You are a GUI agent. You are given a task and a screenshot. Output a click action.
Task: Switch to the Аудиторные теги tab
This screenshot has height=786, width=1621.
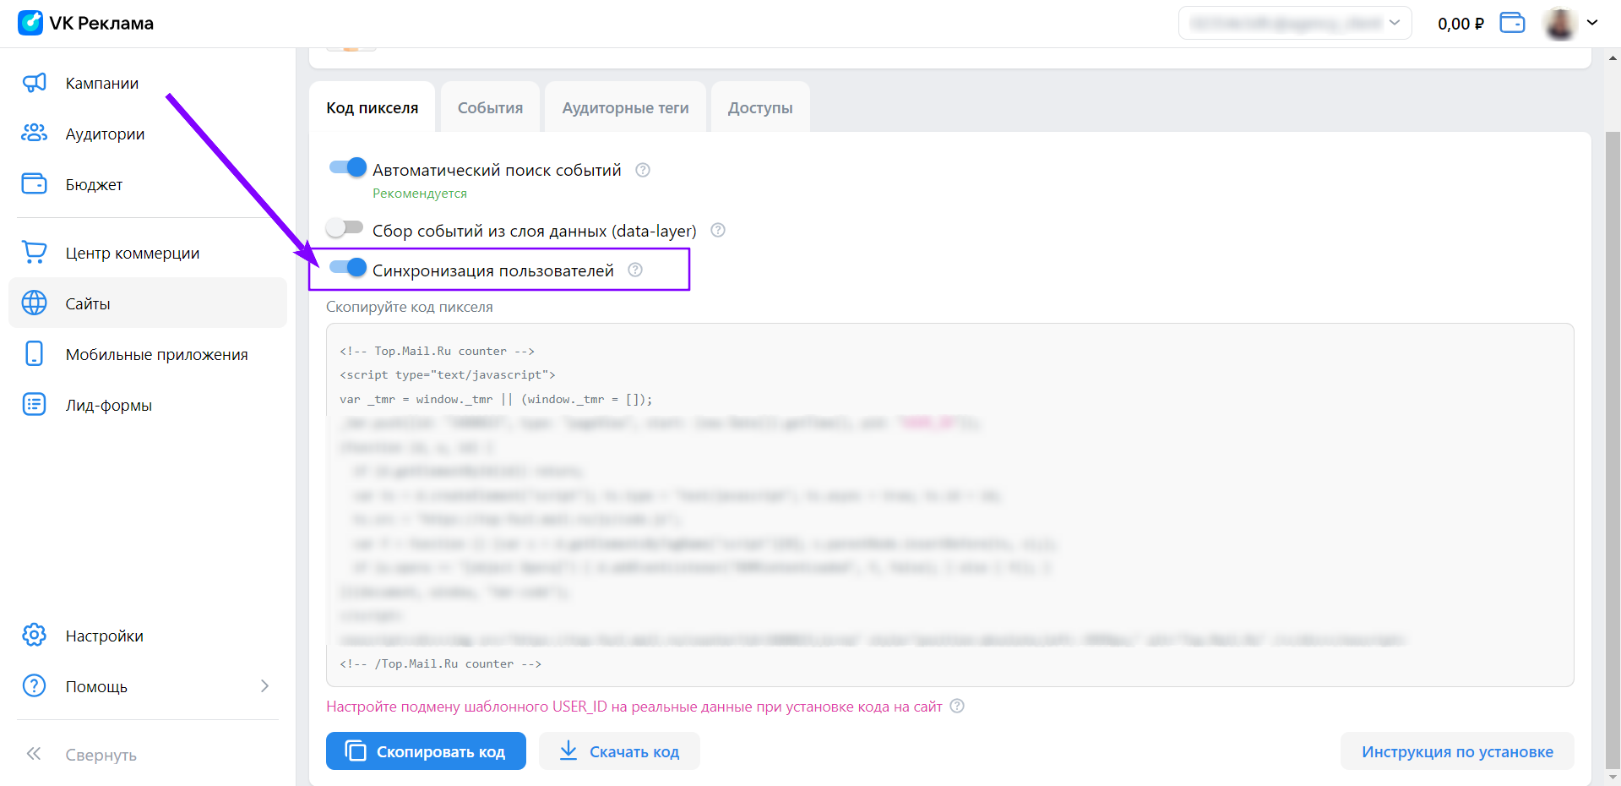[x=625, y=107]
